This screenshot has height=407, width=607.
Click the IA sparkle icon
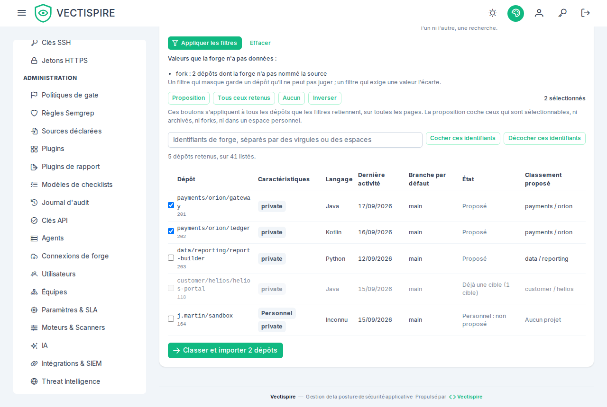coord(34,345)
